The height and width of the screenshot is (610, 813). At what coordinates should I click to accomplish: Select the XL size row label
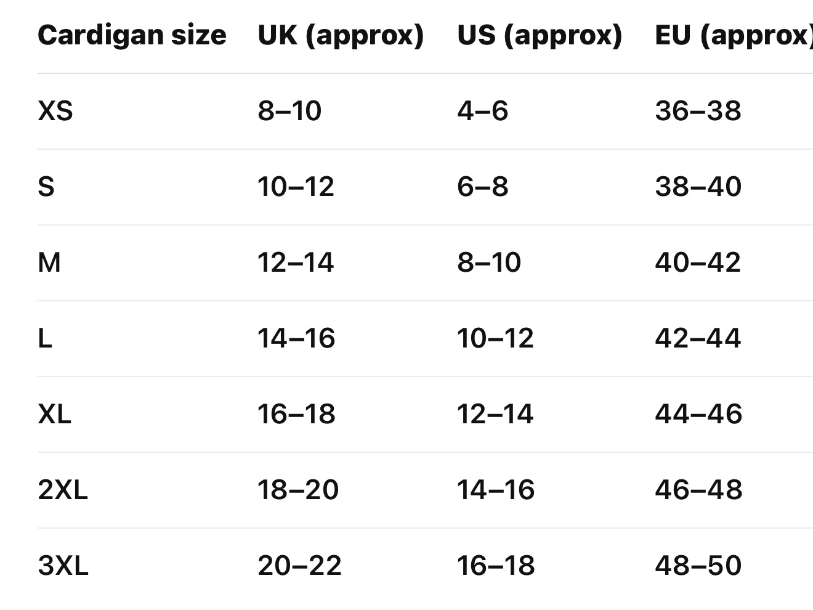coord(54,414)
